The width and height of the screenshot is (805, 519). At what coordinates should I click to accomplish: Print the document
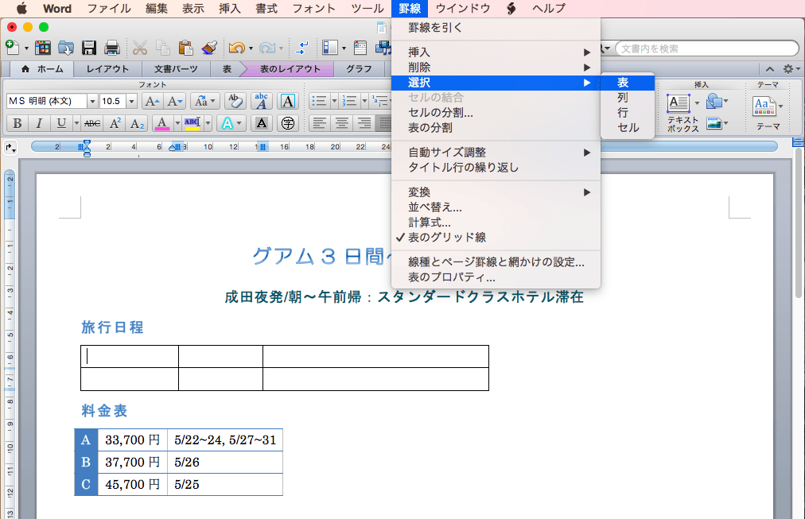[x=112, y=48]
